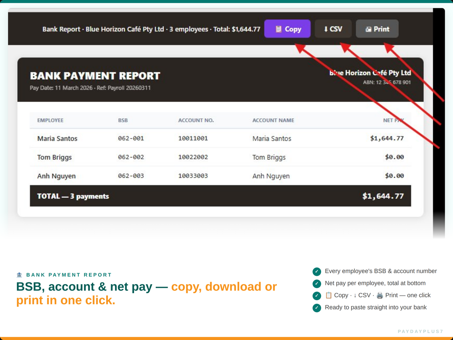Viewport: 453px width, 340px height.
Task: Click the bank icon beside BANK PAYMENT REPORT label
Action: pyautogui.click(x=19, y=274)
